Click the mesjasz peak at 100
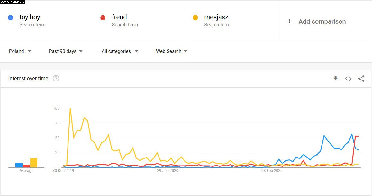This screenshot has width=372, height=196. [x=70, y=108]
